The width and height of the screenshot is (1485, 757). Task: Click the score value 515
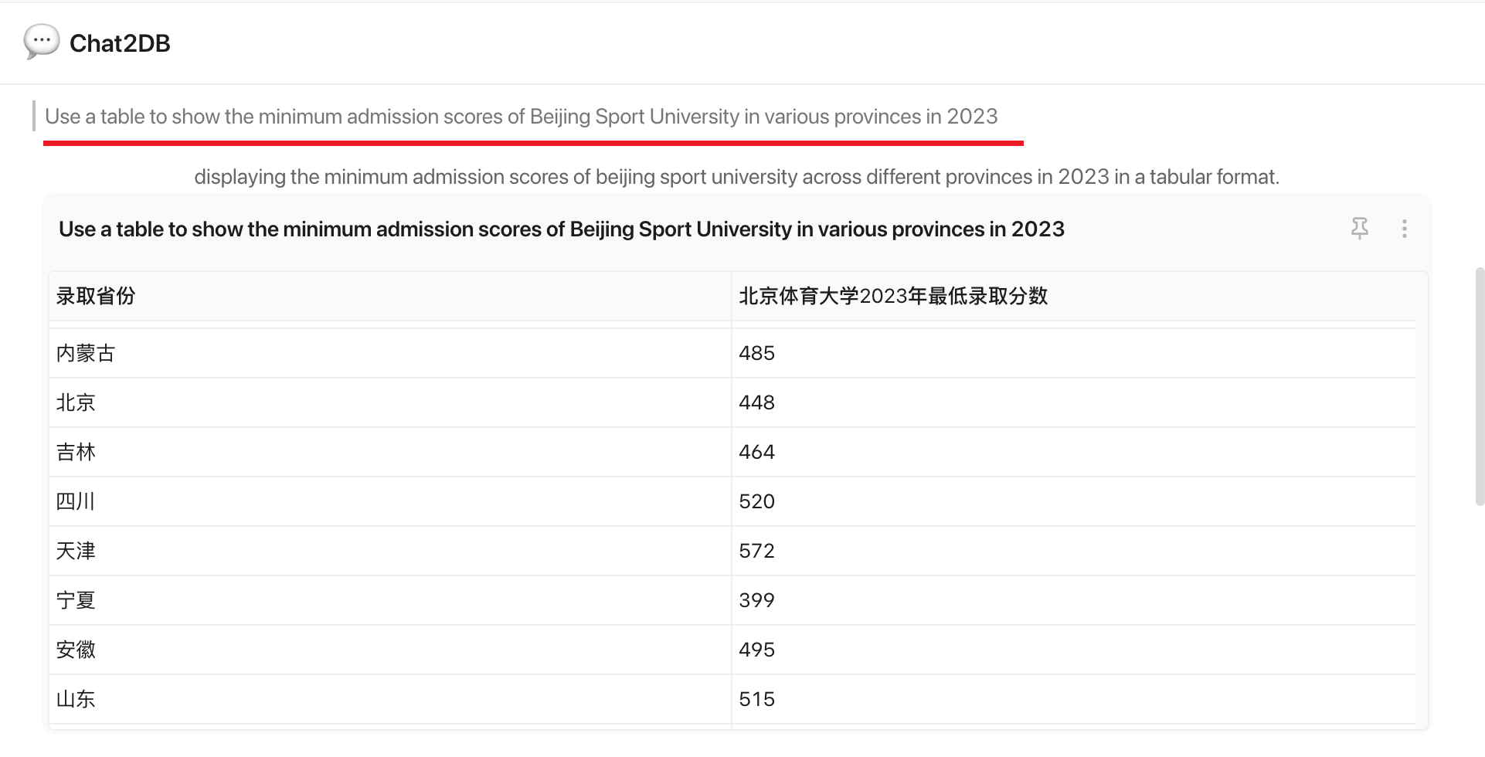pos(756,699)
